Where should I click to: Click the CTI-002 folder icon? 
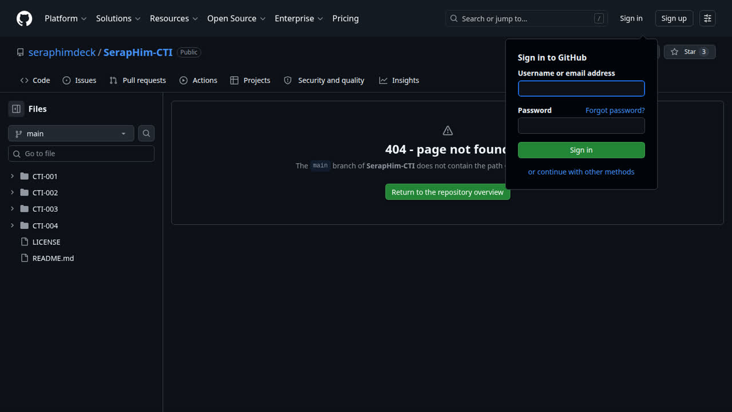[x=24, y=192]
